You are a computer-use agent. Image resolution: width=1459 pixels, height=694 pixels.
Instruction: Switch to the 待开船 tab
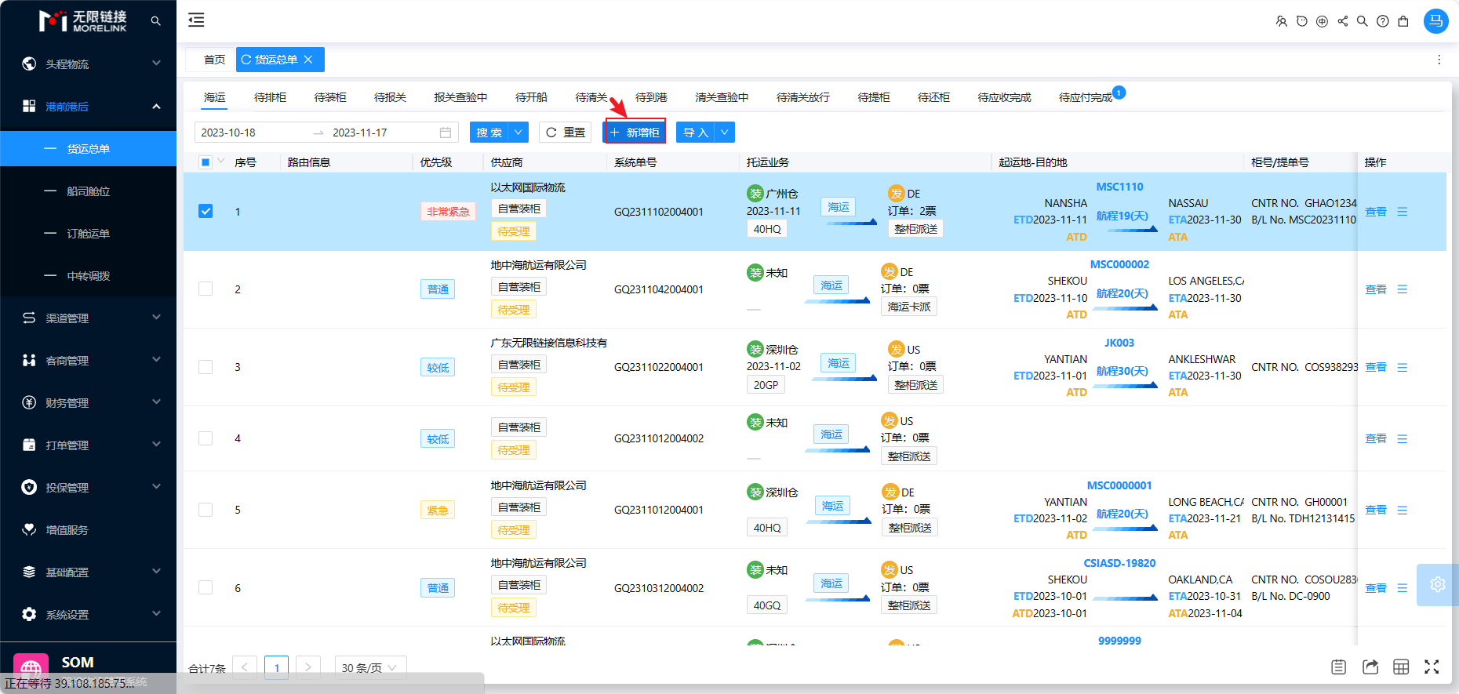coord(531,97)
